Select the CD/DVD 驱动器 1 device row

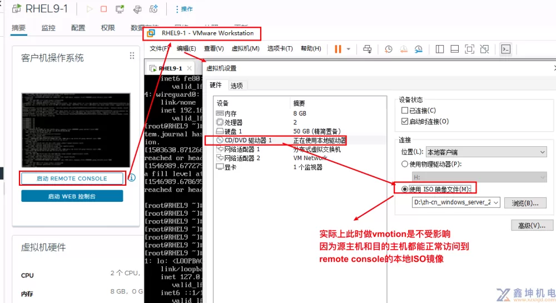coord(300,140)
